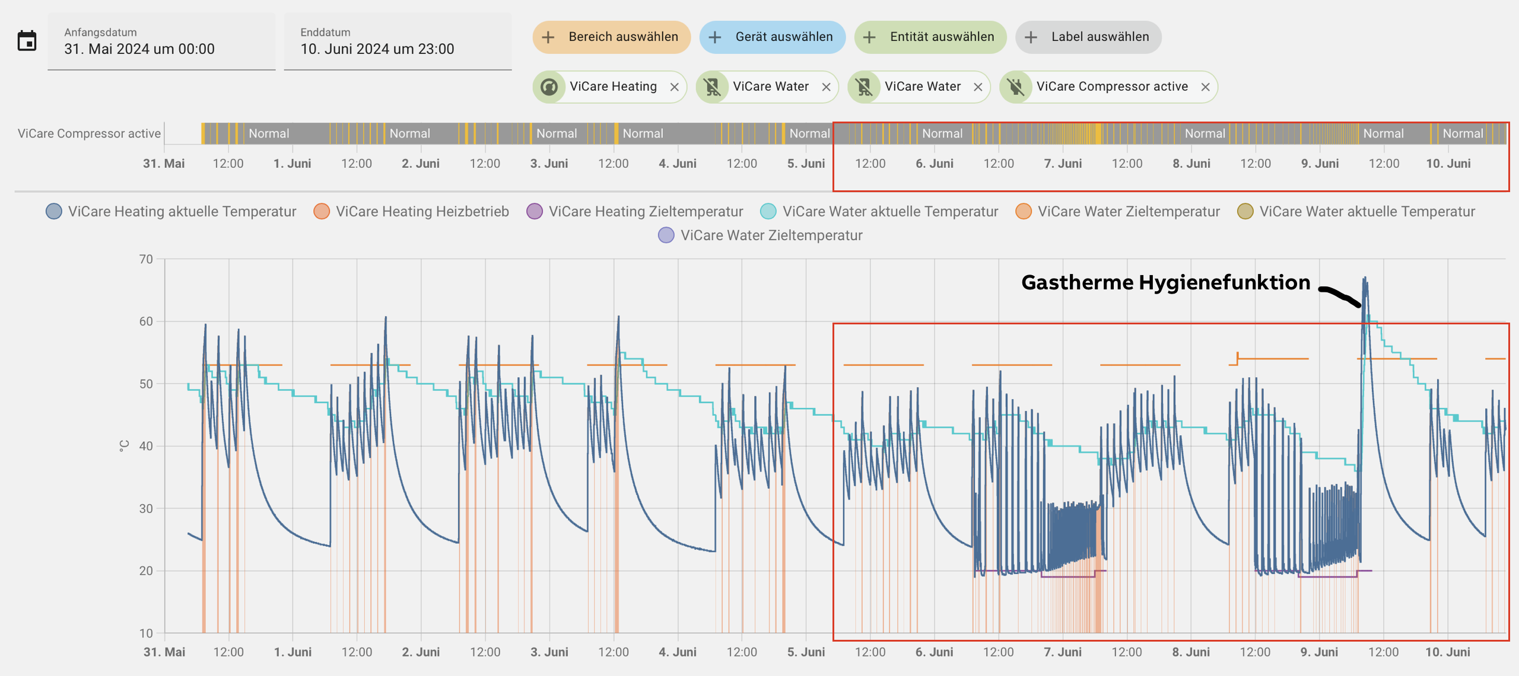Toggle the teal ViCare Water aktuelle Temperatur series
Screen dimensions: 1519x676
pyautogui.click(x=879, y=212)
